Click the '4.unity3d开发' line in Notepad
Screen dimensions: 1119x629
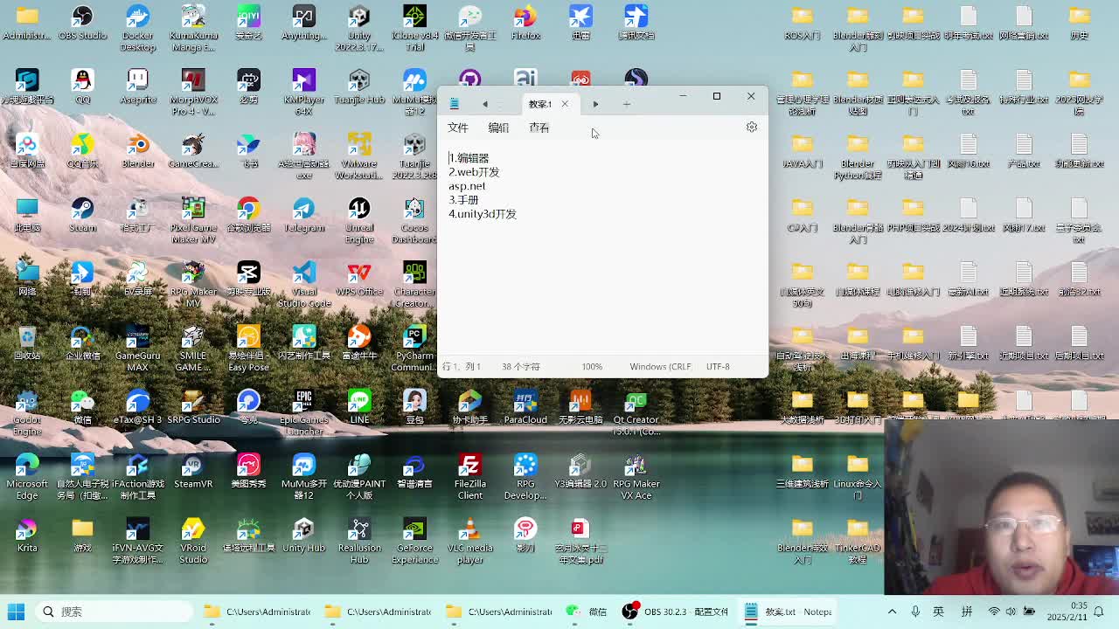click(483, 214)
